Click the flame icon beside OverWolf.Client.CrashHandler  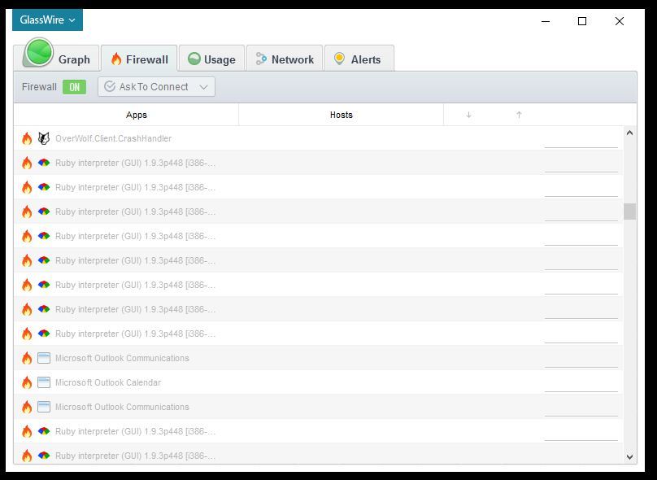pyautogui.click(x=27, y=139)
